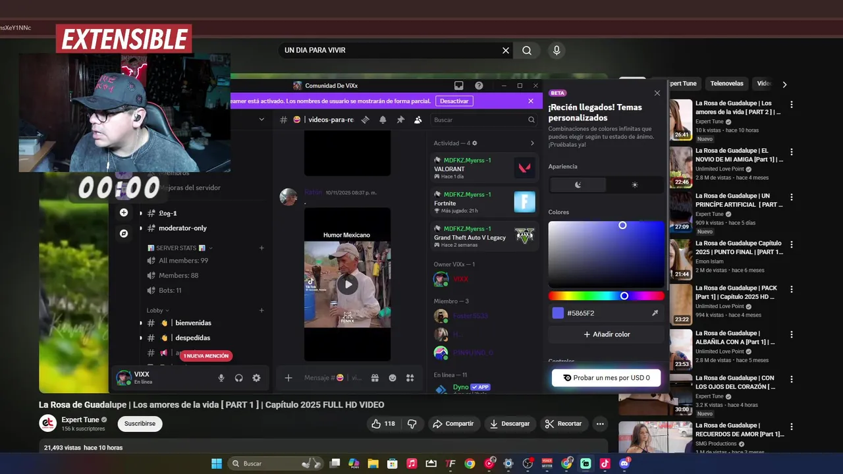Add channel plus beside SERVER STATS

[261, 248]
